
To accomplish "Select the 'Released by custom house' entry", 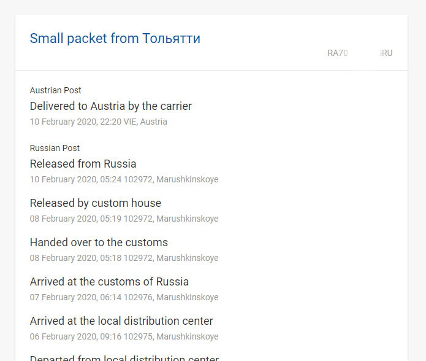I will pyautogui.click(x=96, y=203).
